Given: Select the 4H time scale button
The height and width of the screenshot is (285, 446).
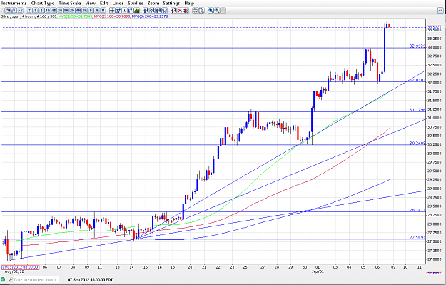Looking at the screenshot, I should (78, 11).
